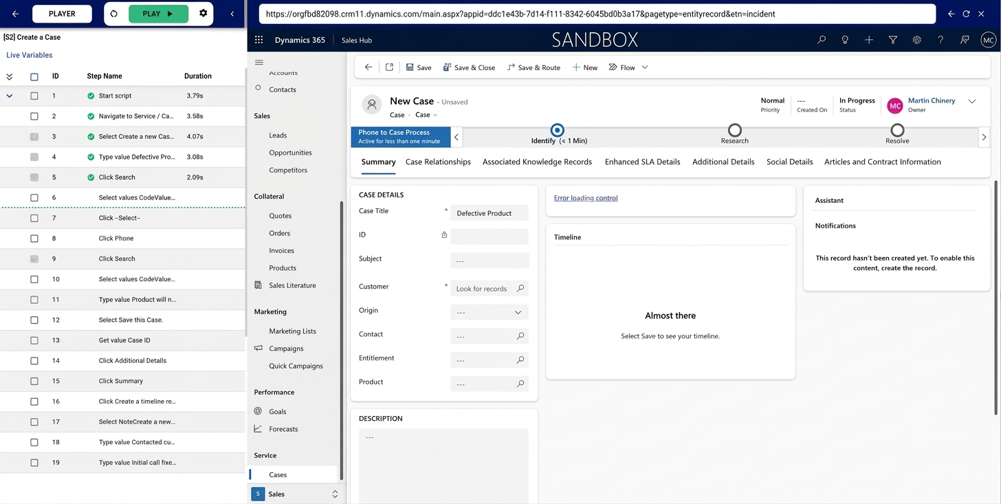Open Dynamics settings gear in header
Screen dimensions: 1001x504
tap(916, 40)
